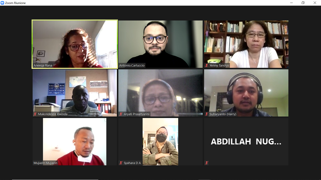This screenshot has width=321, height=180.
Task: Select Aryati Prasetyarini's video tile
Action: click(x=160, y=93)
